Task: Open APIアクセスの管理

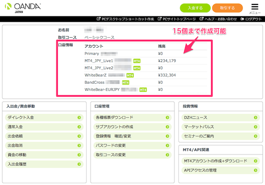Action: click(221, 170)
